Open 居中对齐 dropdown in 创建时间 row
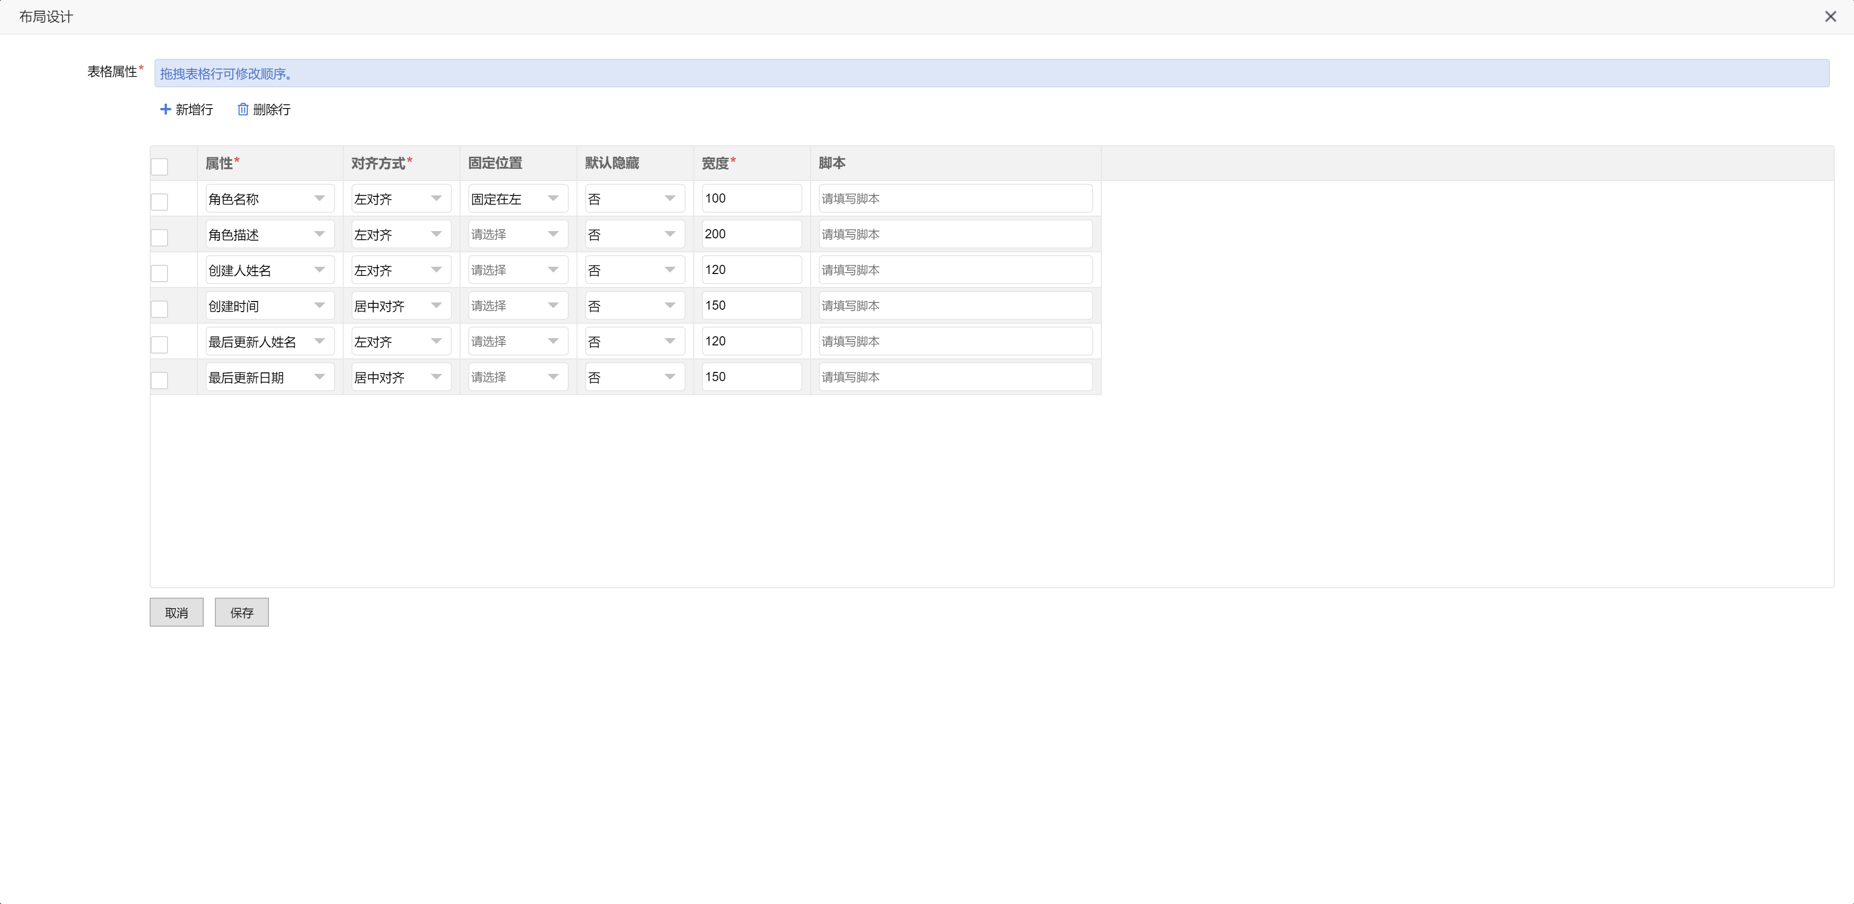 point(401,306)
